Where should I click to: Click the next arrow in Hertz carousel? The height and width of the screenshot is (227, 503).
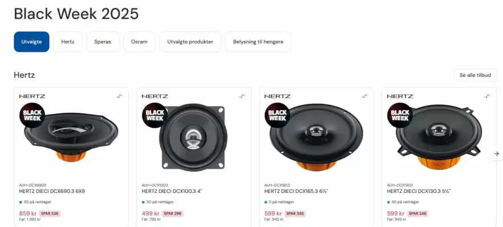pyautogui.click(x=496, y=153)
